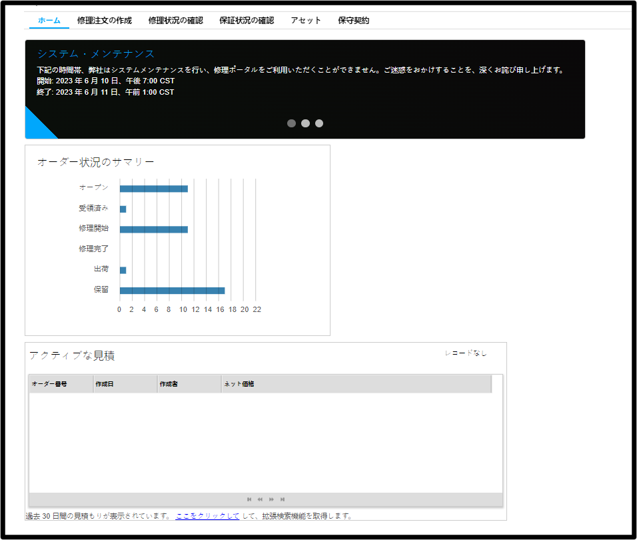Open the 保守契約 tab

[353, 20]
